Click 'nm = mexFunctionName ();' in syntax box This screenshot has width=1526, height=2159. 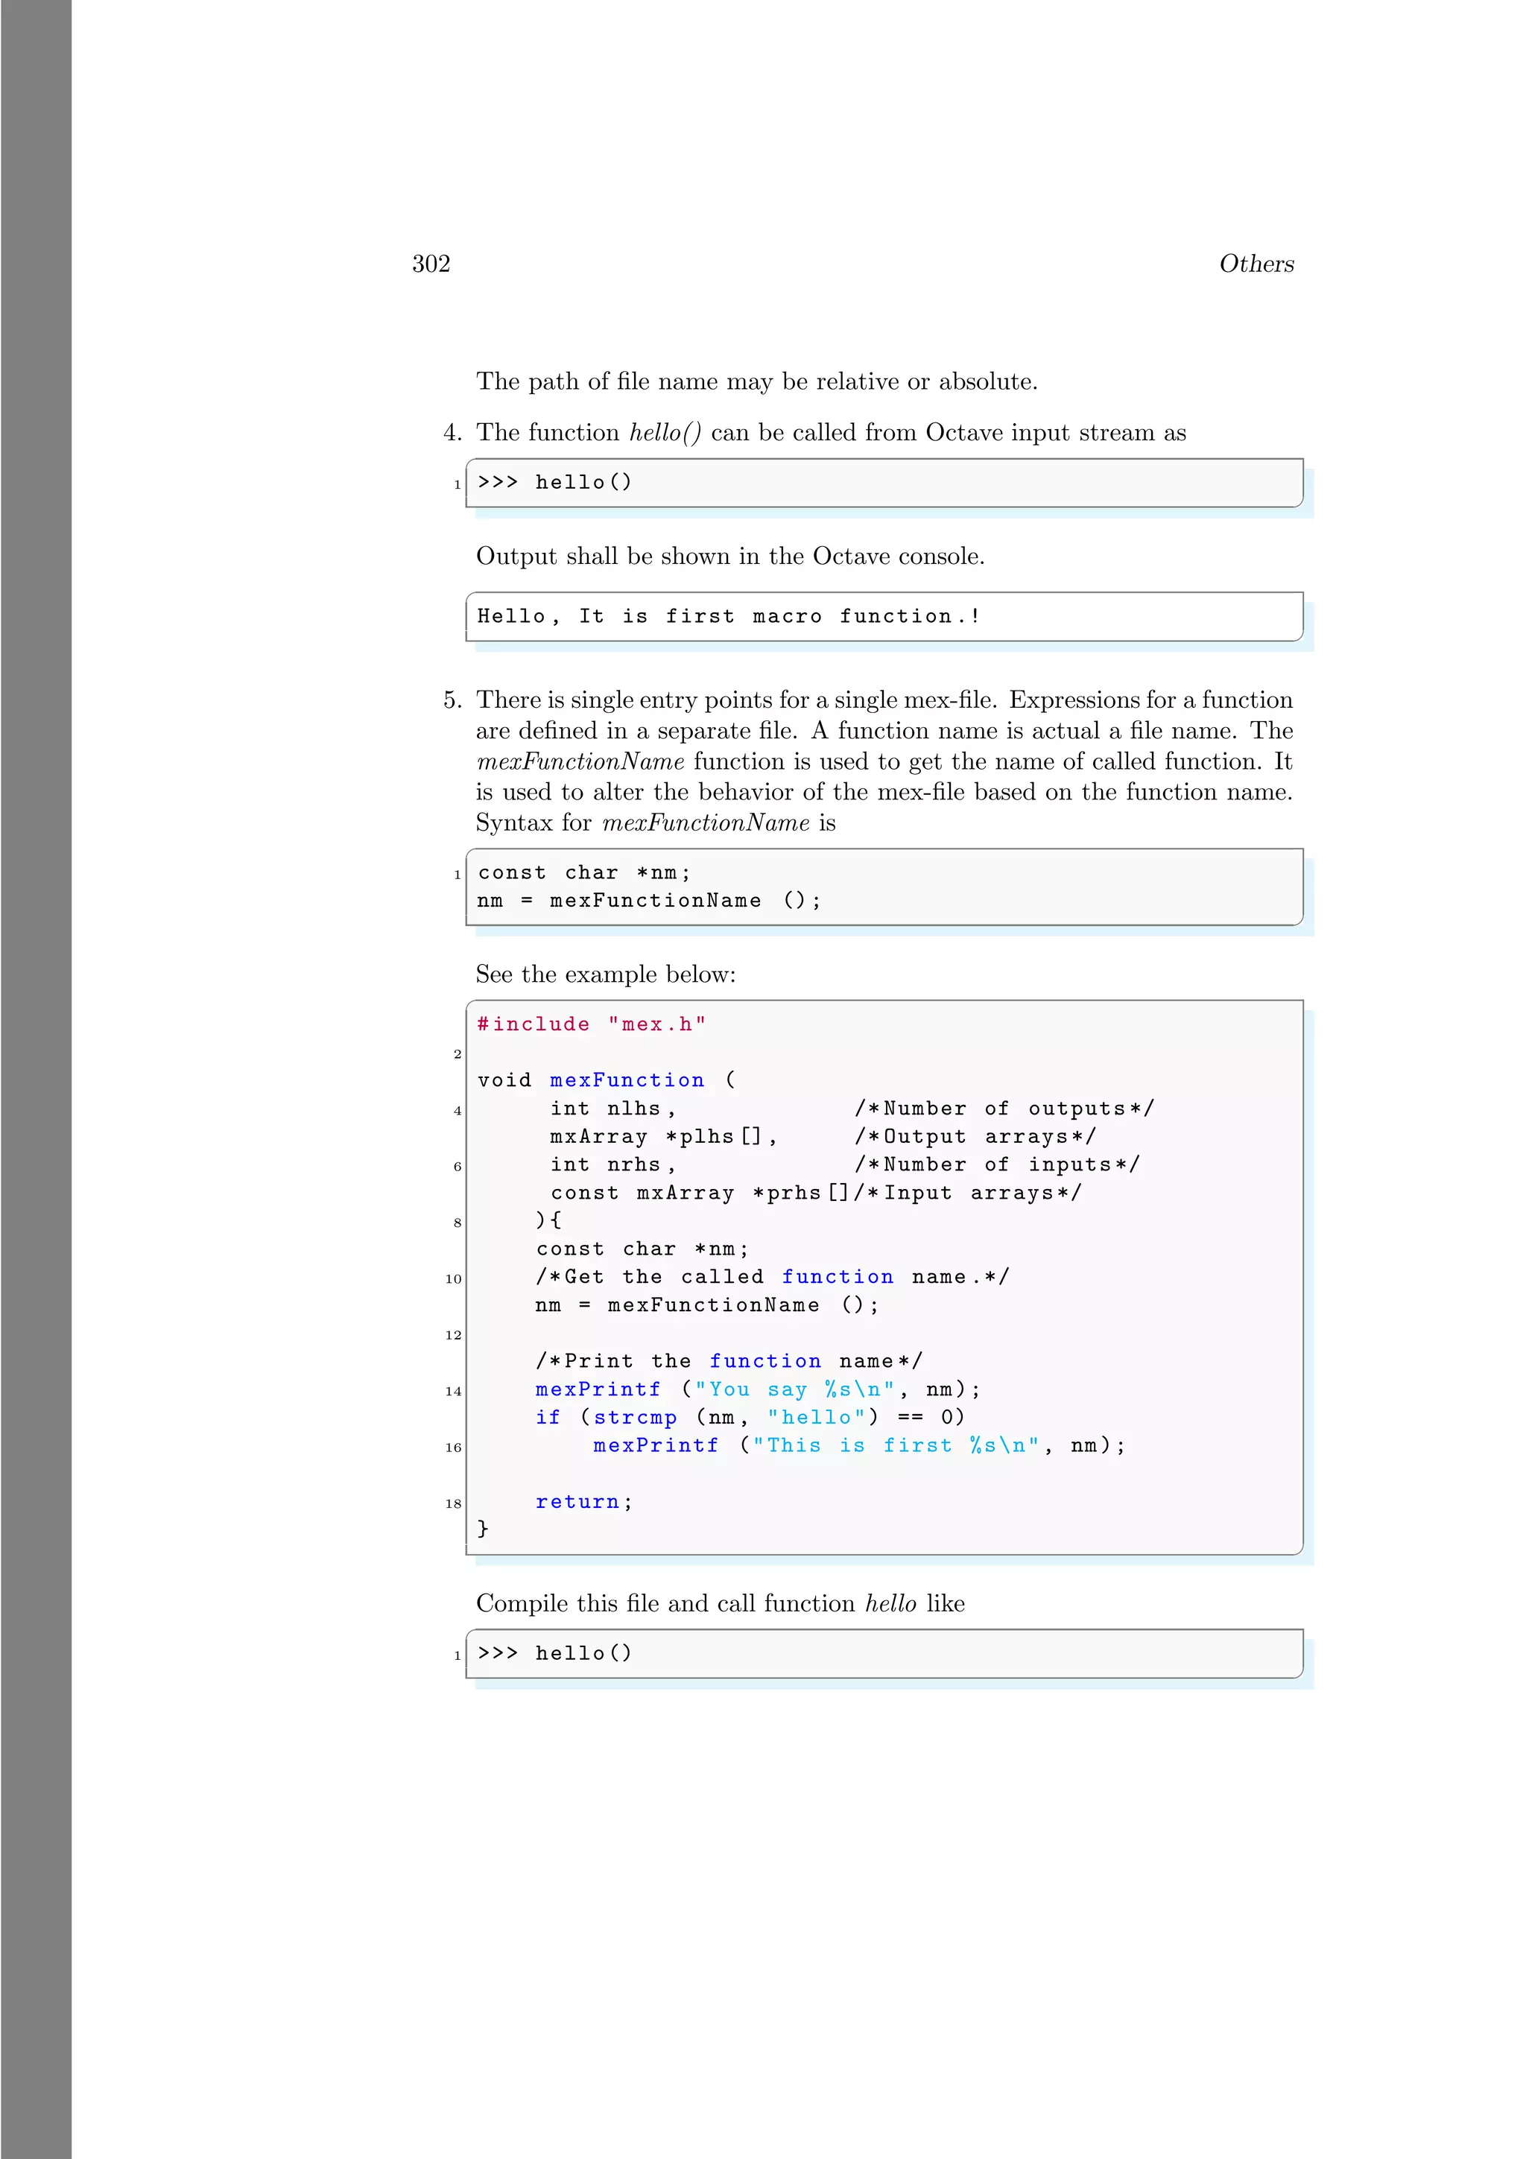649,901
